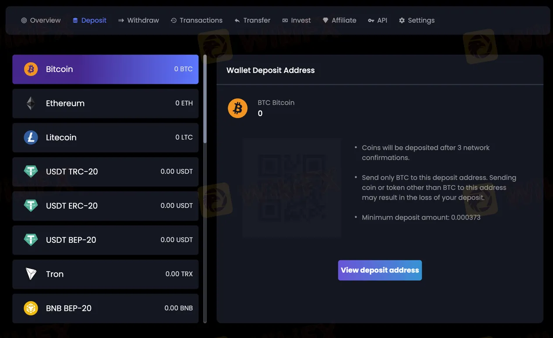This screenshot has height=338, width=553.
Task: Select the Ethereum logo icon
Action: (x=31, y=103)
